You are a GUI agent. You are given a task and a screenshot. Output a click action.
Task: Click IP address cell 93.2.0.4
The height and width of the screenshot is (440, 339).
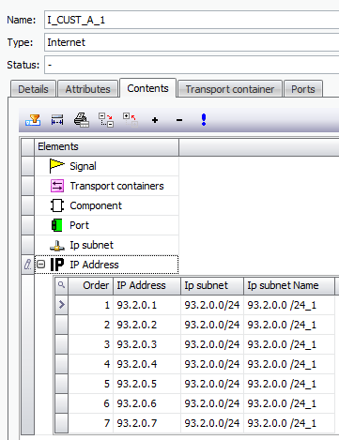(146, 364)
